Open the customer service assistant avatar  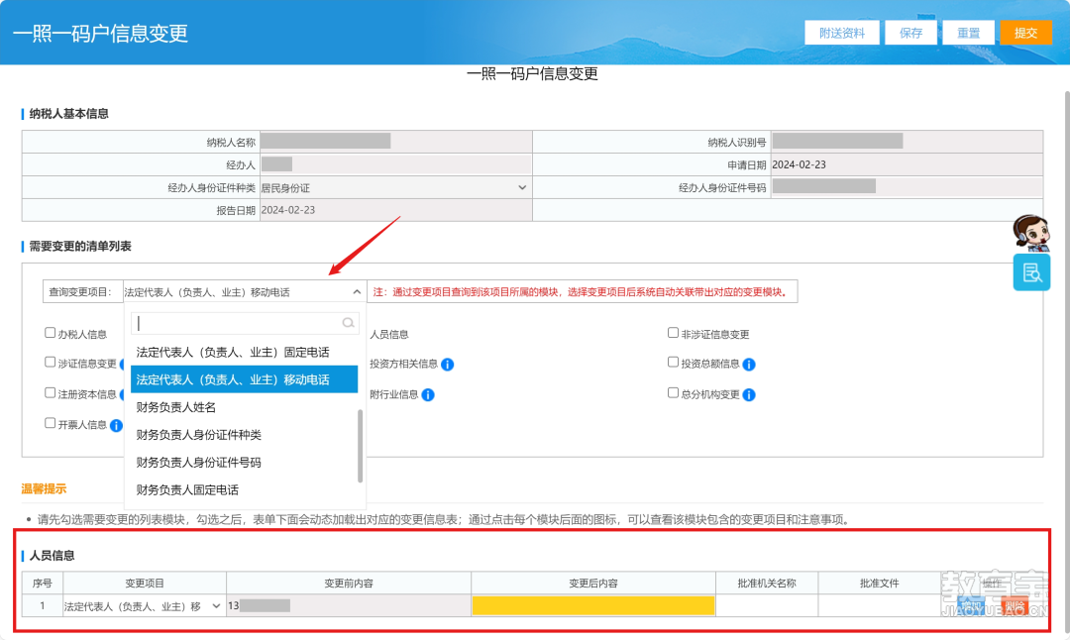pos(1030,233)
